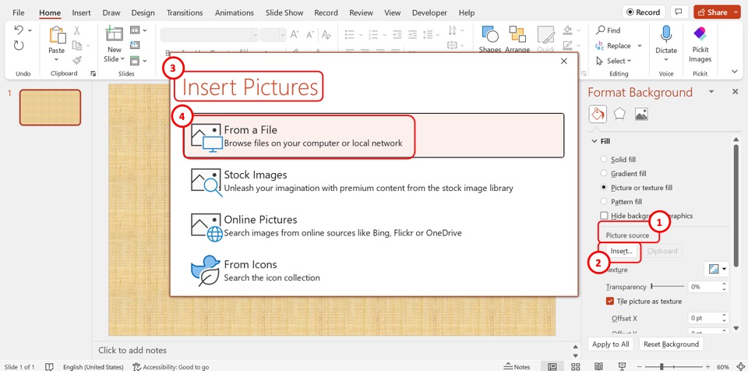Click the Arrange icon in ribbon

pyautogui.click(x=517, y=34)
